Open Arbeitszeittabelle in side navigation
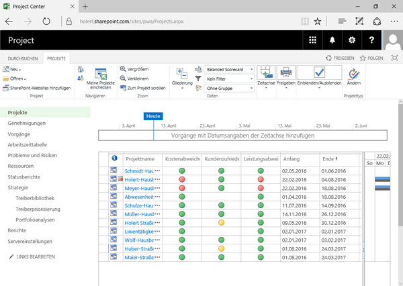 click(x=28, y=144)
